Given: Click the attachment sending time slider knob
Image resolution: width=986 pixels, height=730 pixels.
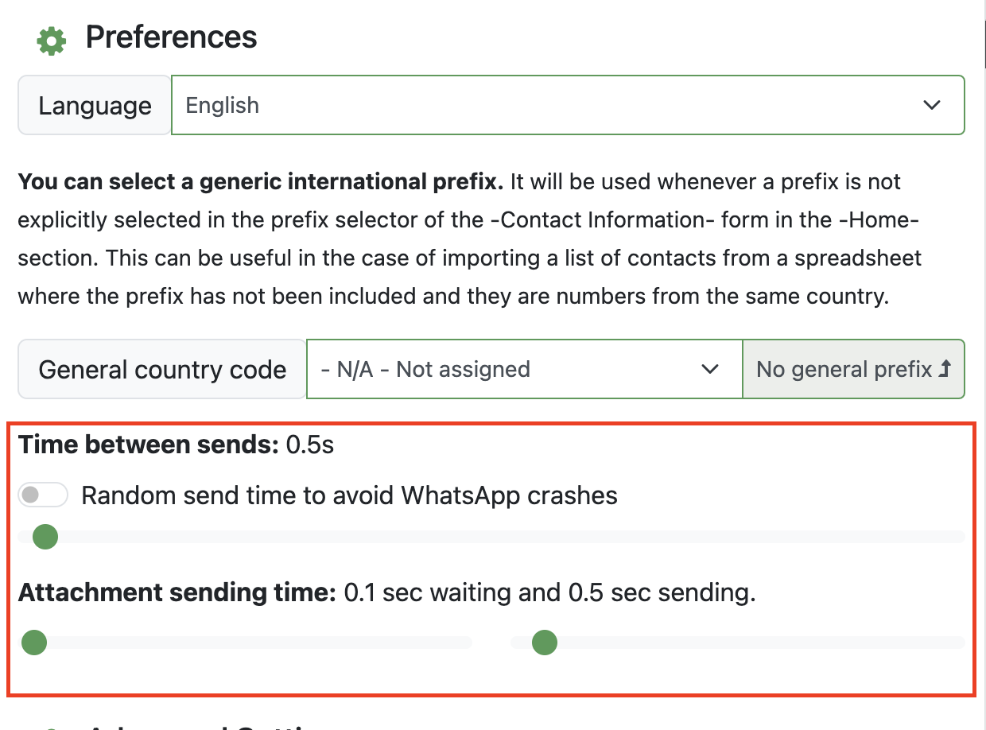Looking at the screenshot, I should pyautogui.click(x=544, y=642).
